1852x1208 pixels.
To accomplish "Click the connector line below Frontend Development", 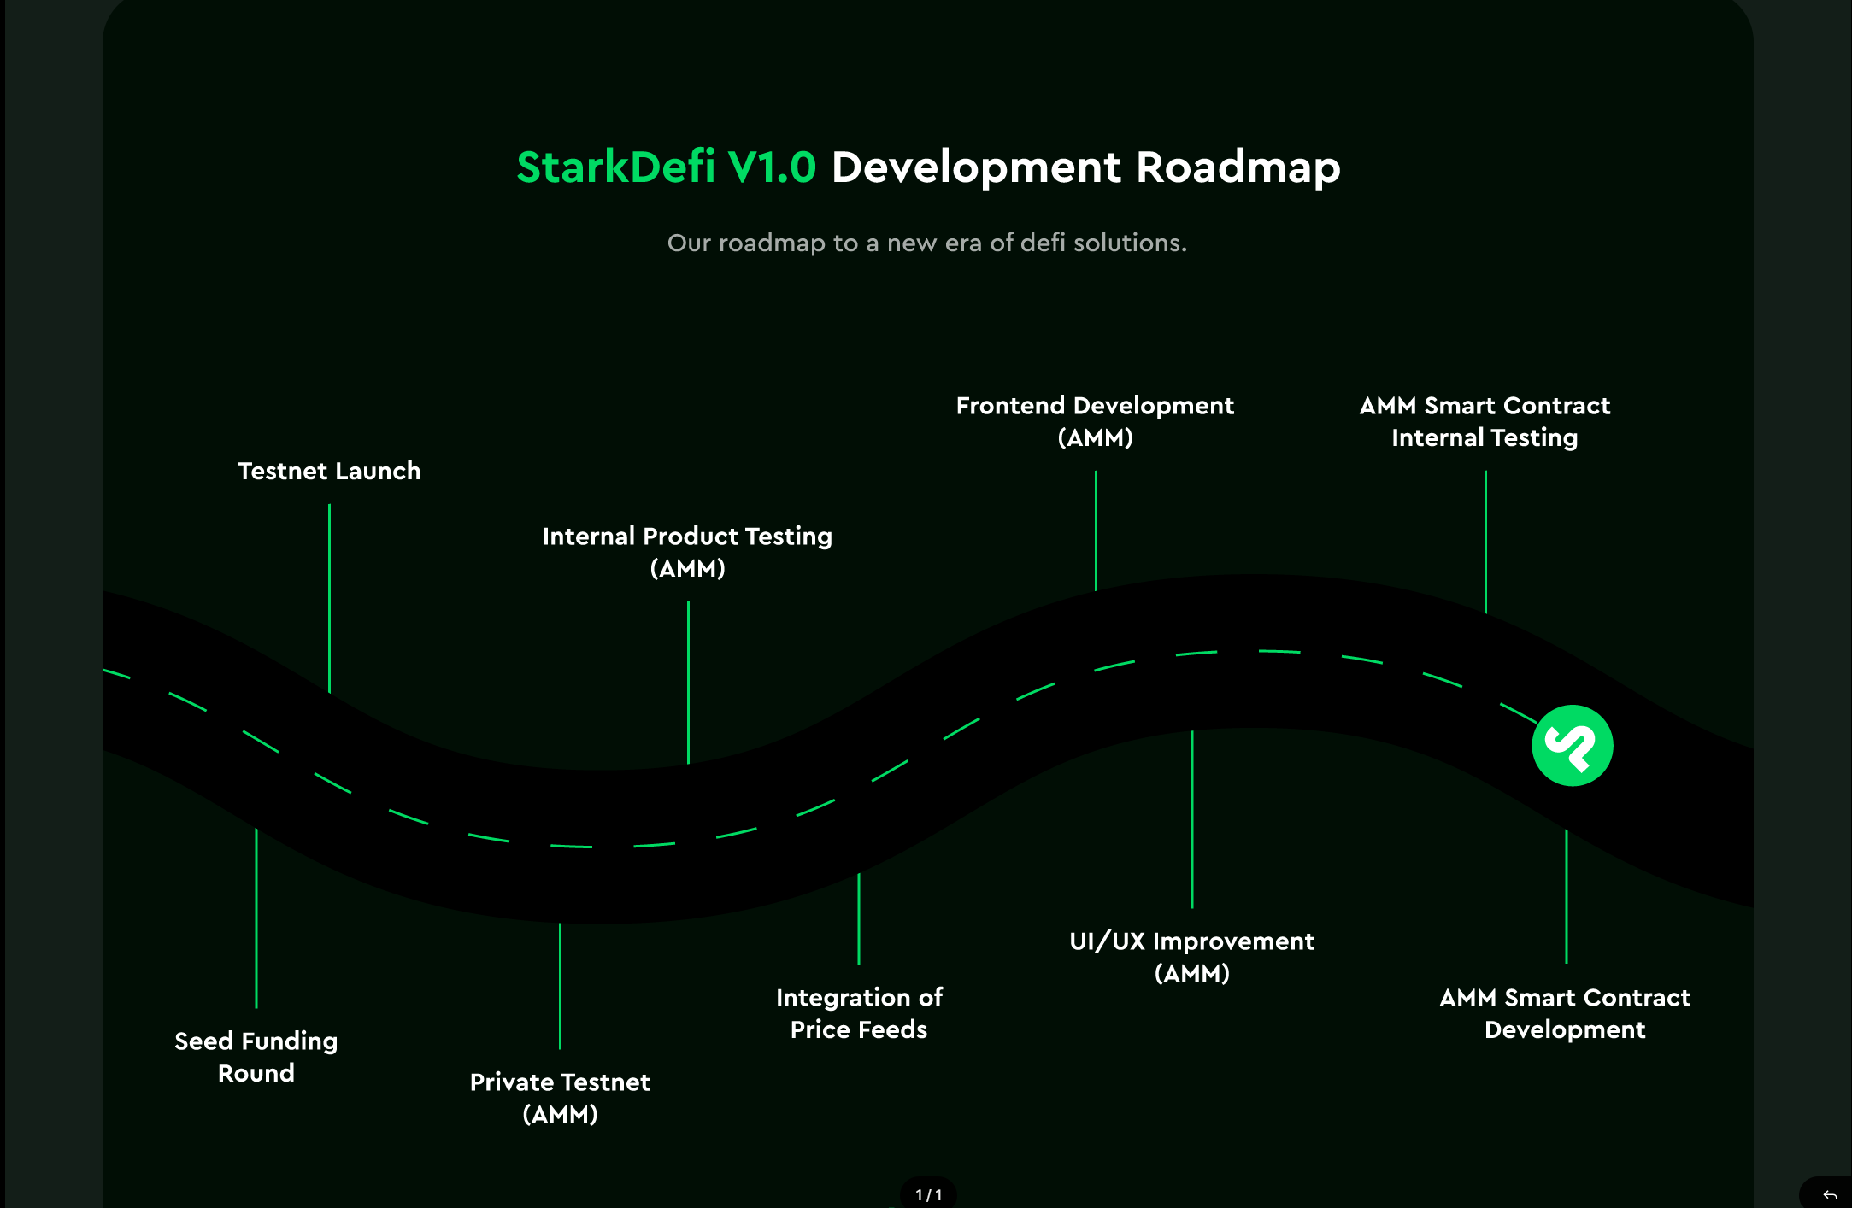I will (1096, 531).
